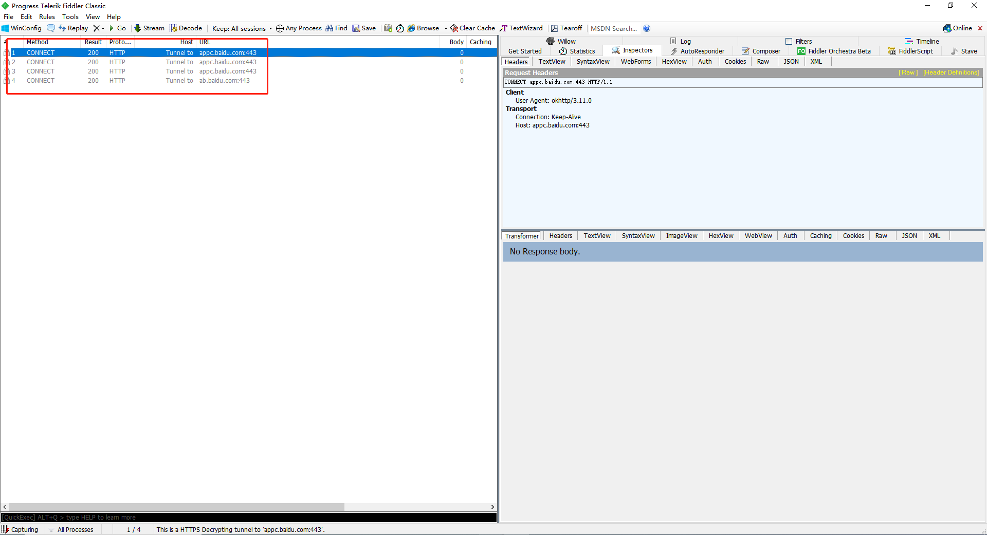Toggle Decode option in toolbar

186,28
